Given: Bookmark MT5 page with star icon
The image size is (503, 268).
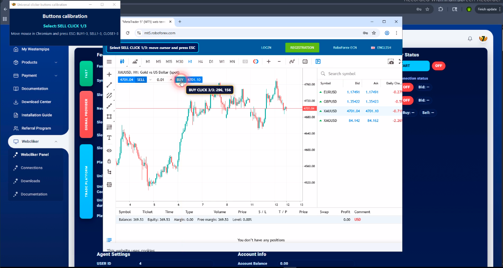Looking at the screenshot, I should click(374, 33).
